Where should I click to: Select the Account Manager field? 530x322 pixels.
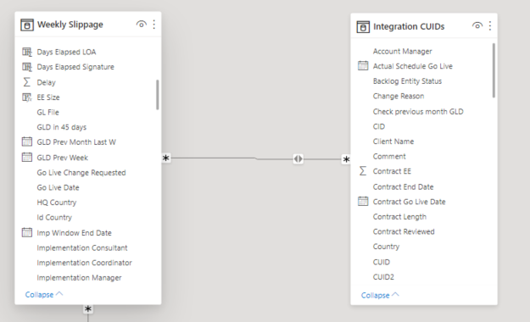pos(402,52)
